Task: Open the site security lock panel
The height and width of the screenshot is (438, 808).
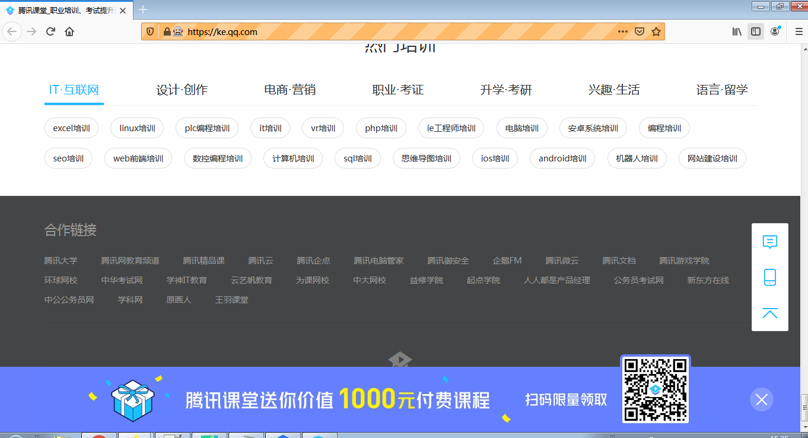Action: pyautogui.click(x=167, y=31)
